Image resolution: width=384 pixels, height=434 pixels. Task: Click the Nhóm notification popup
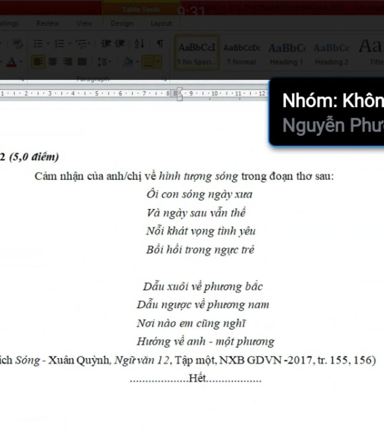coord(326,112)
